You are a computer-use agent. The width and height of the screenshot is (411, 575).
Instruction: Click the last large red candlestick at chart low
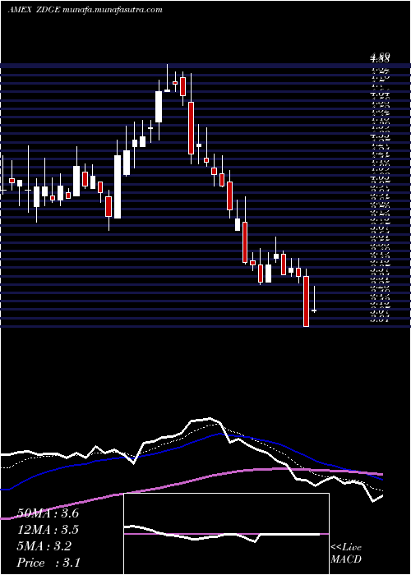click(x=306, y=301)
